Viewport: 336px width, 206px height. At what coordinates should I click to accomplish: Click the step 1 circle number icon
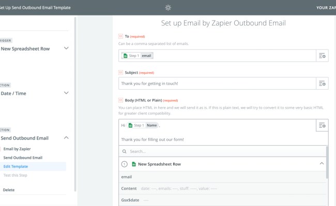[x=124, y=164]
